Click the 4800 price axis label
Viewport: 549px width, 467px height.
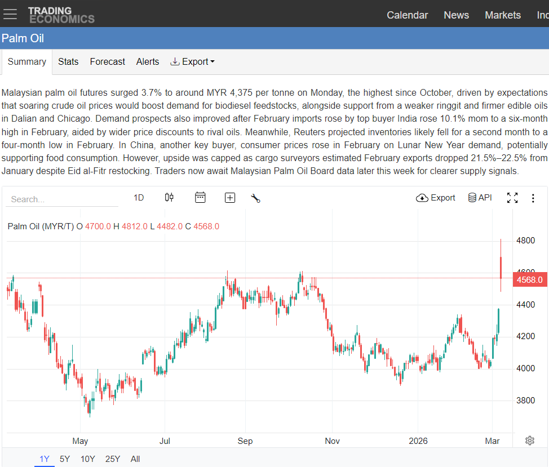coord(525,241)
